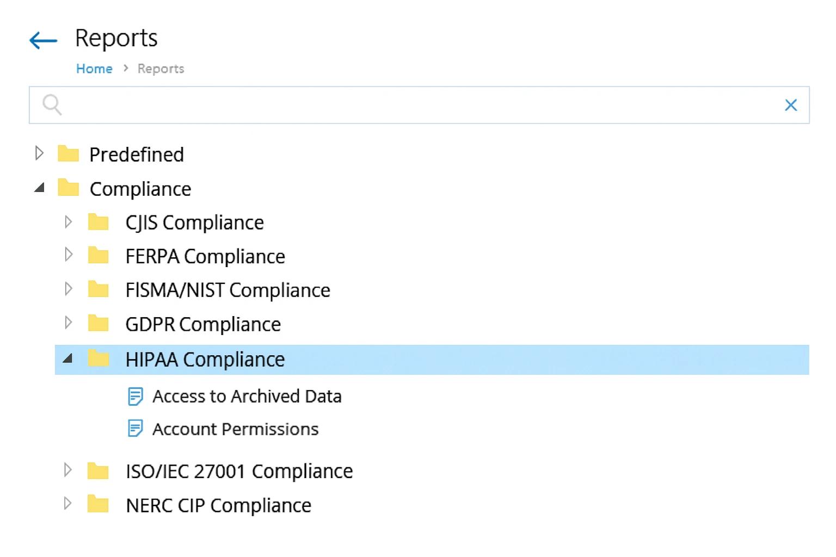Viewport: 836px width, 557px height.
Task: Expand the Predefined folder
Action: 39,154
